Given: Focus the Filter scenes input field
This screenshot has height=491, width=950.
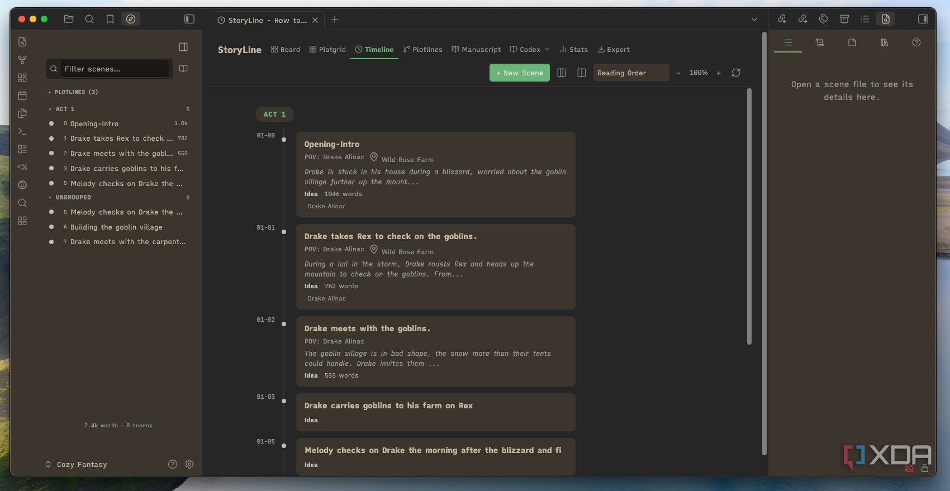Looking at the screenshot, I should pos(115,69).
